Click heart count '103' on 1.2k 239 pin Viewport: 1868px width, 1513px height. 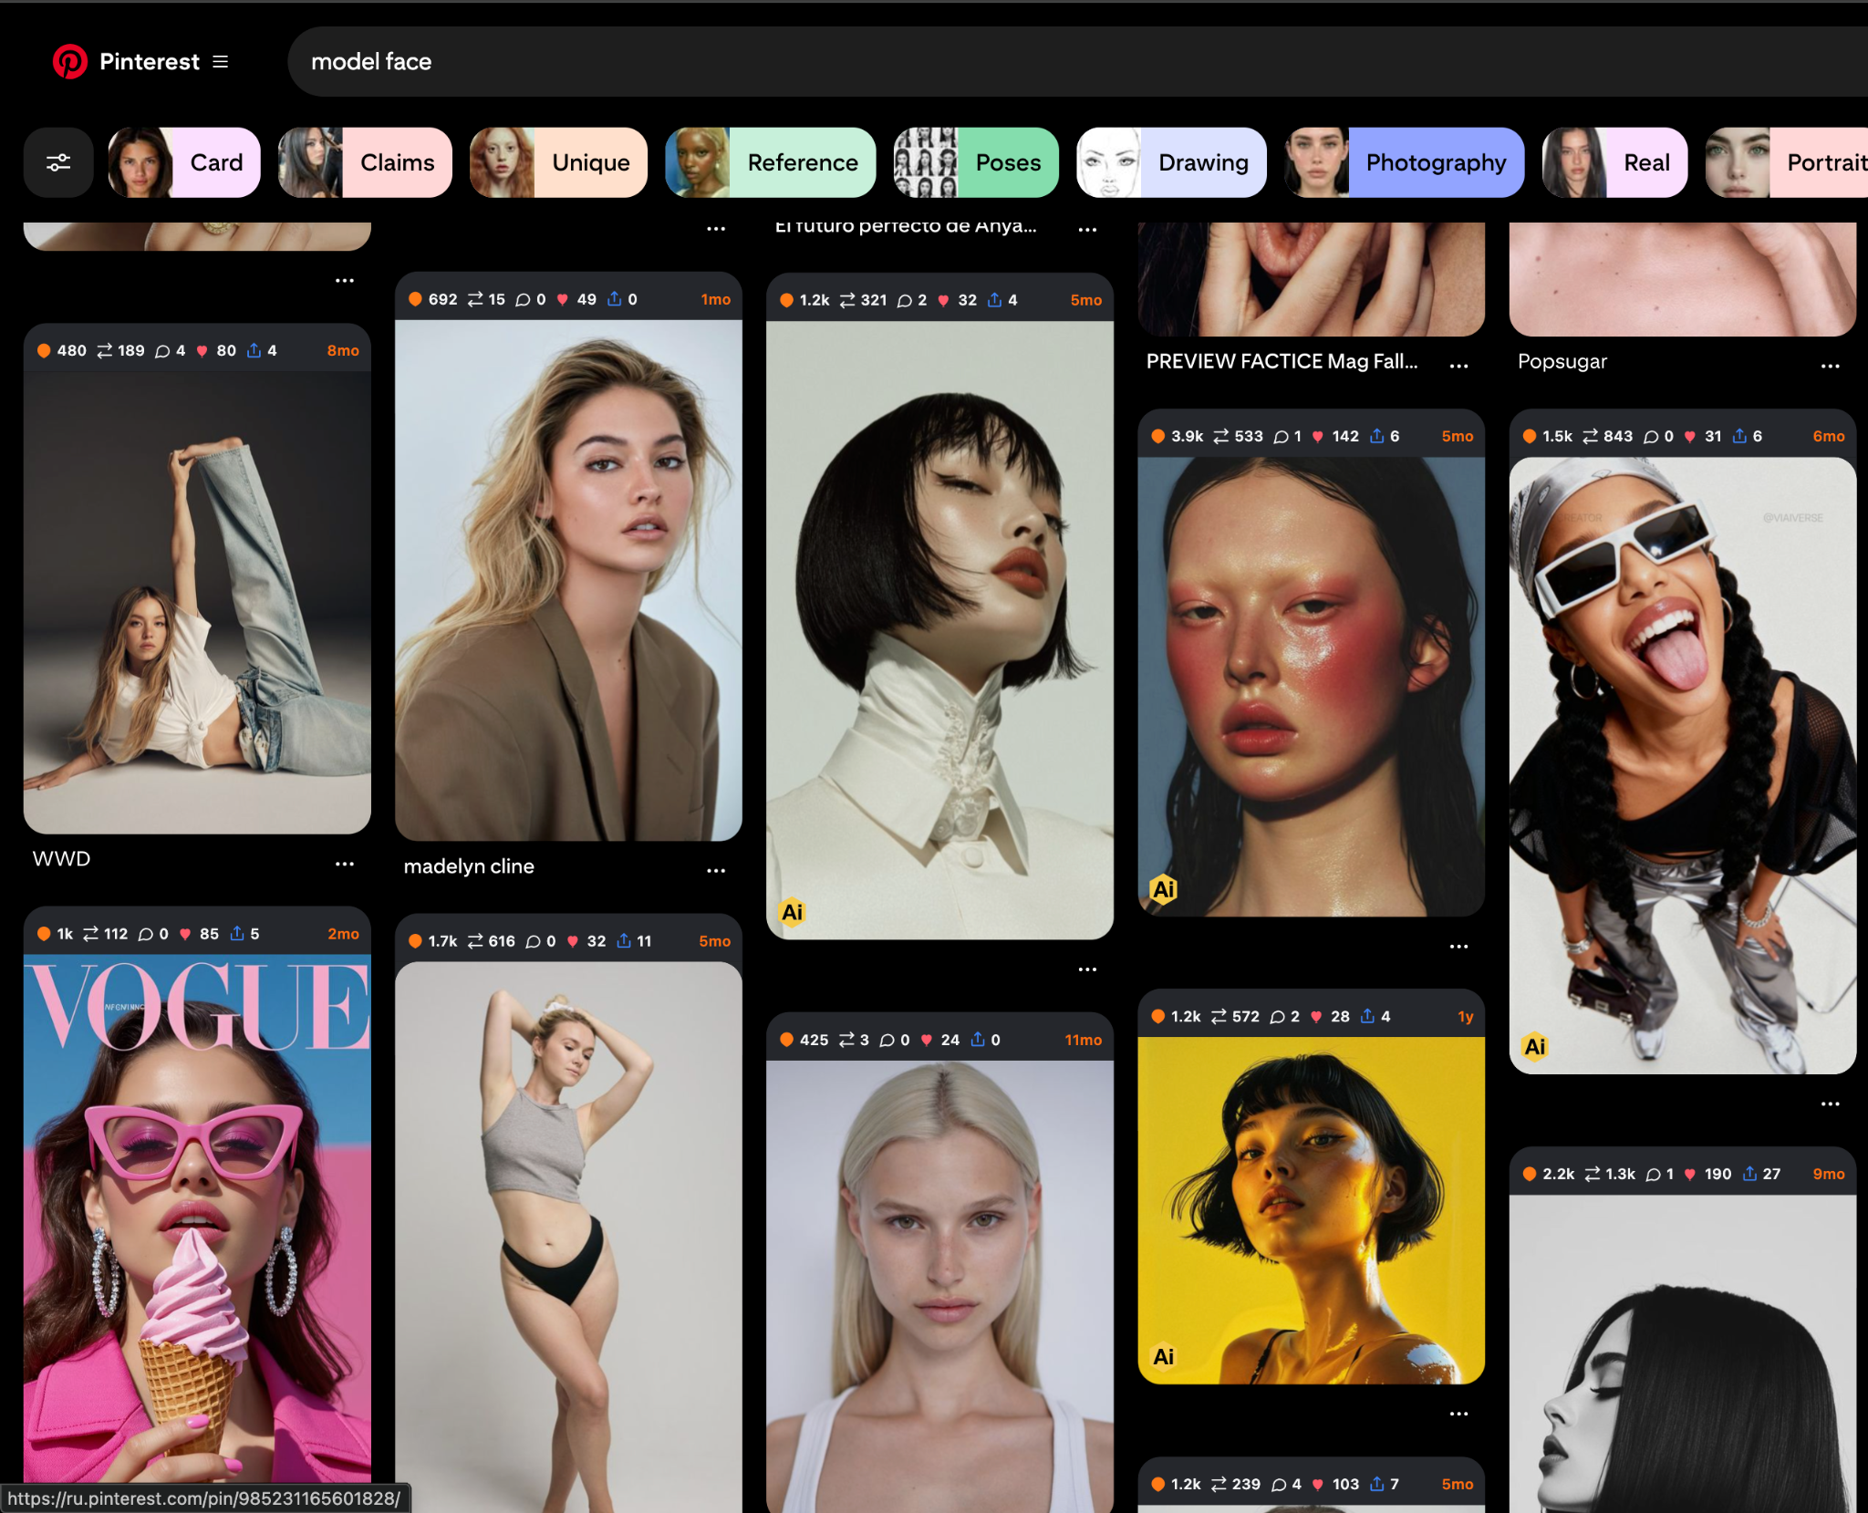[x=1345, y=1484]
